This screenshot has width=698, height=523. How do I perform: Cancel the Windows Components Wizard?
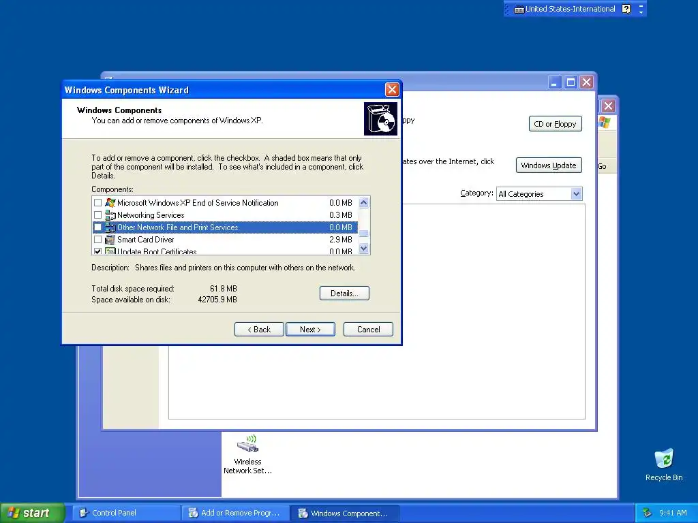pyautogui.click(x=368, y=329)
